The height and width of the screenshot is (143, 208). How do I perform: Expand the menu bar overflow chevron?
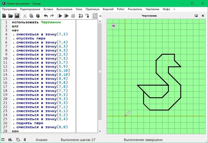tap(174, 9)
